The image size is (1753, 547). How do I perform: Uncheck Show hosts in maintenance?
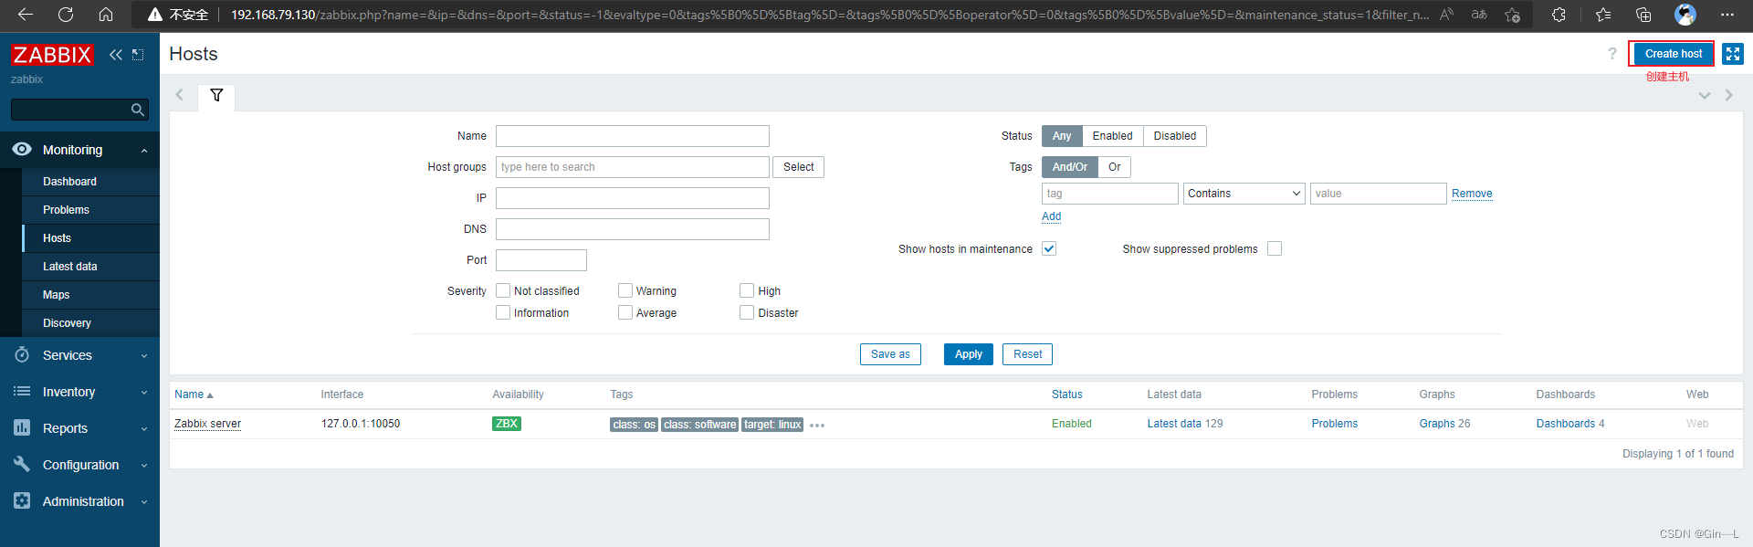tap(1049, 248)
